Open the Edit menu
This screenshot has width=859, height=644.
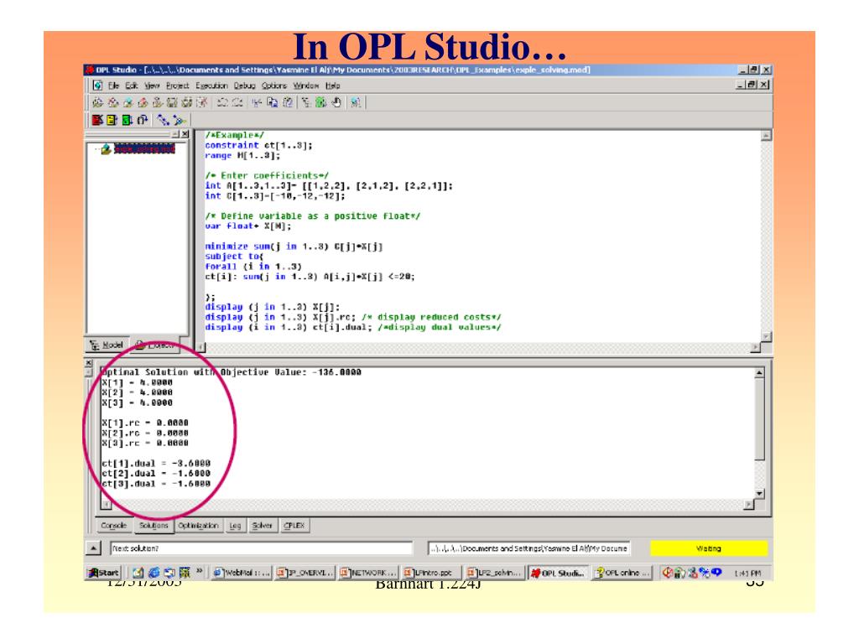131,86
